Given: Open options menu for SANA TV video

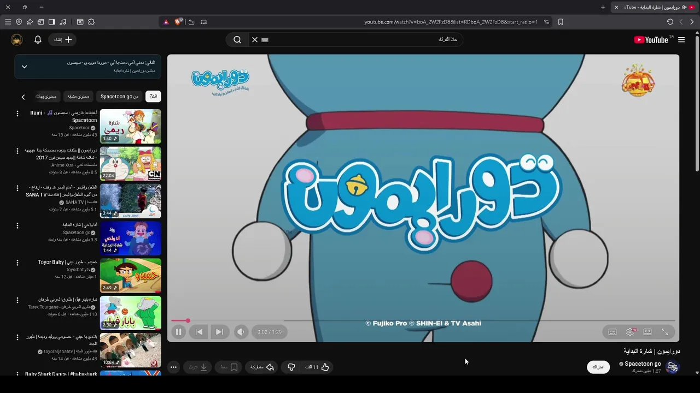Looking at the screenshot, I should [x=17, y=188].
